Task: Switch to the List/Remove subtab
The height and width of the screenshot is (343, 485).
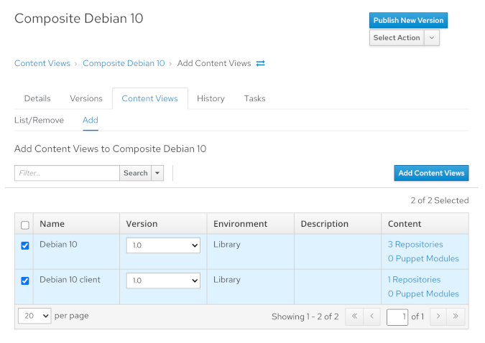Action: (x=39, y=120)
